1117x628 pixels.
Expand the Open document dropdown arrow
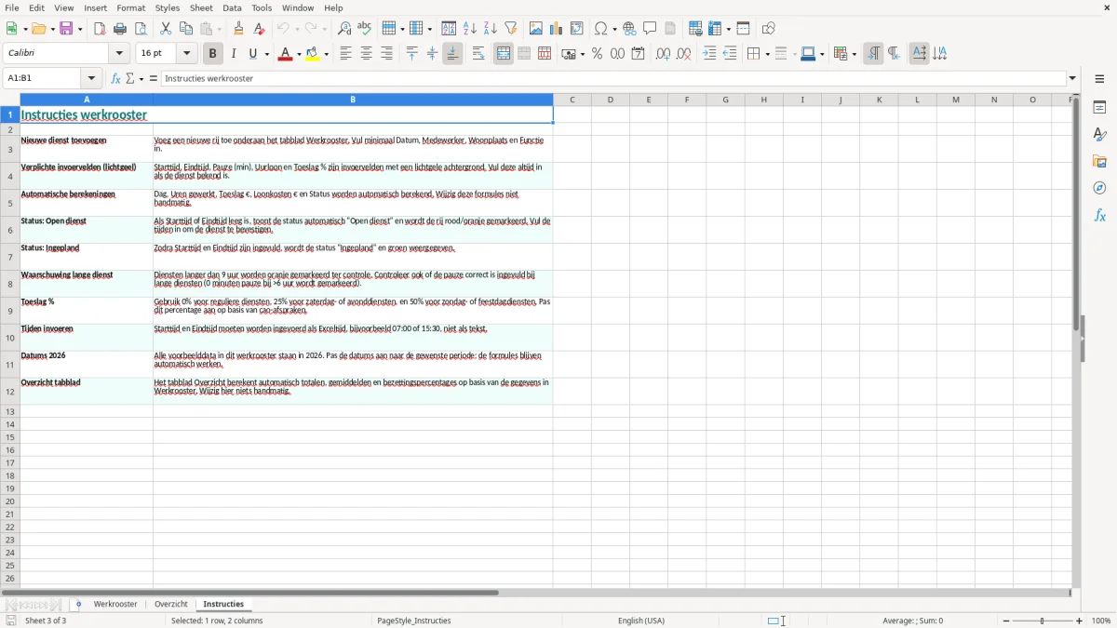[x=52, y=29]
